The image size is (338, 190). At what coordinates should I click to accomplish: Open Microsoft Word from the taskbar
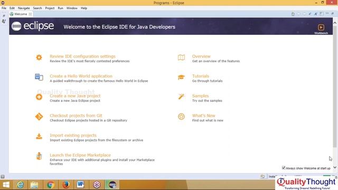pyautogui.click(x=81, y=185)
